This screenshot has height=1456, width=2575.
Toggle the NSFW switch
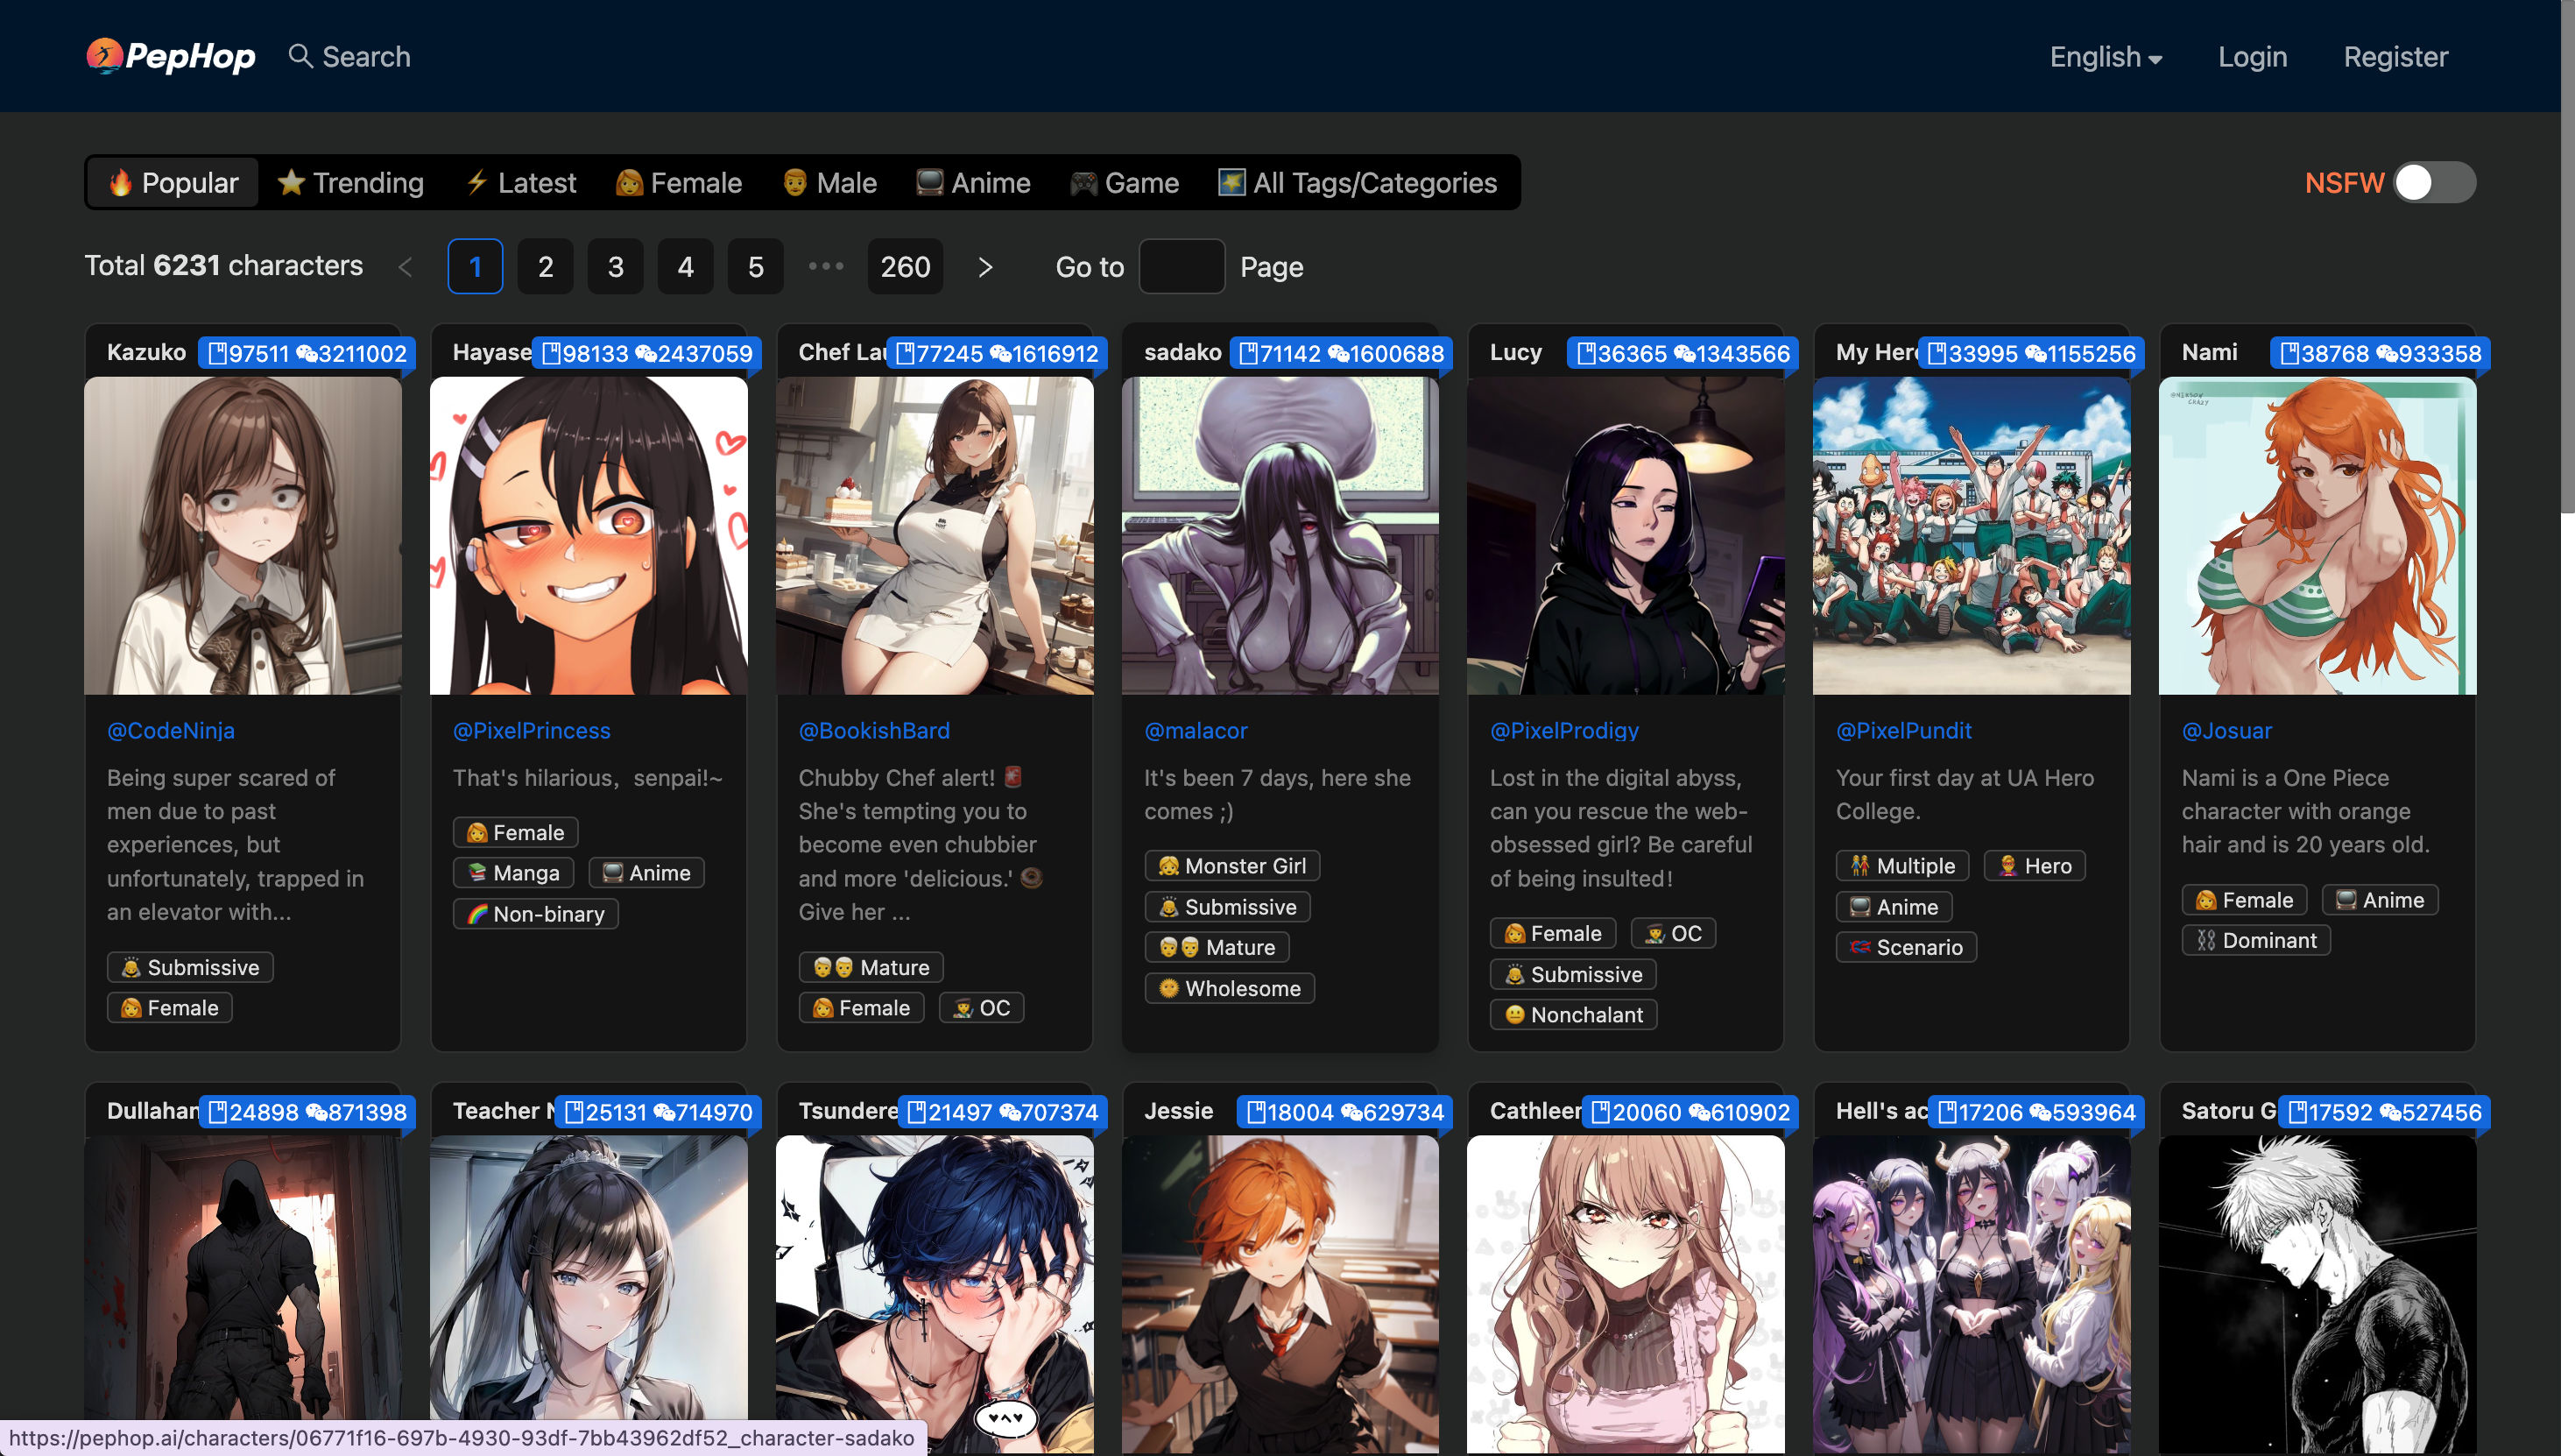click(x=2434, y=183)
